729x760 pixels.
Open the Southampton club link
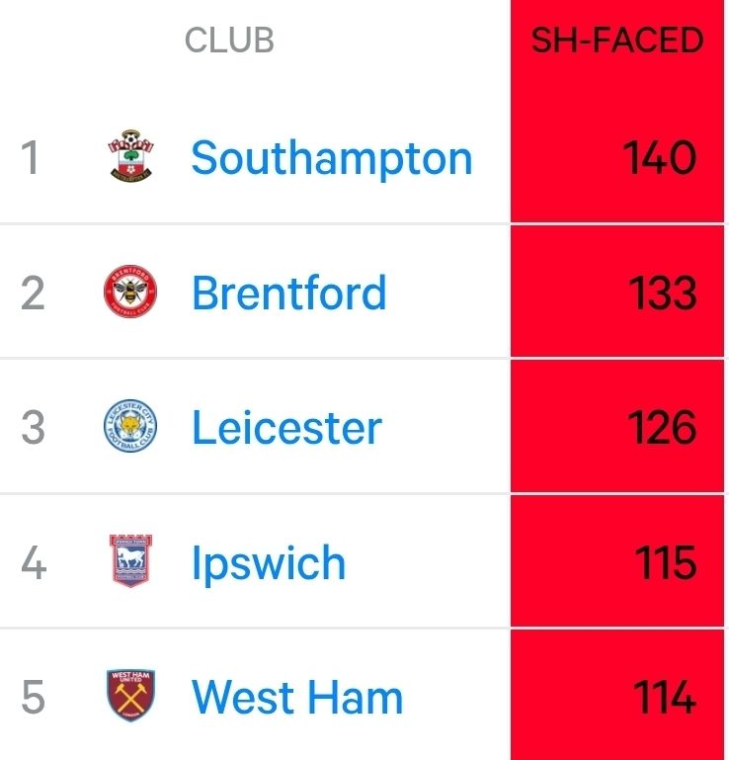coord(332,158)
